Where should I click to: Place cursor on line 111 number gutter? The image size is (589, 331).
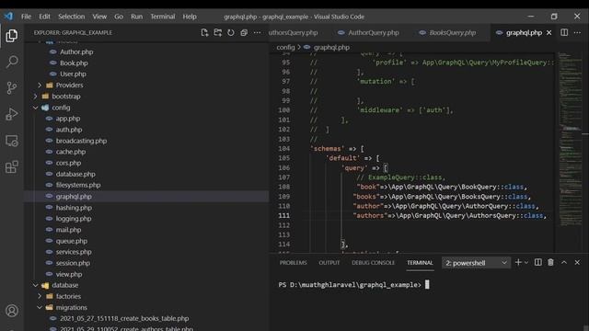[x=284, y=215]
